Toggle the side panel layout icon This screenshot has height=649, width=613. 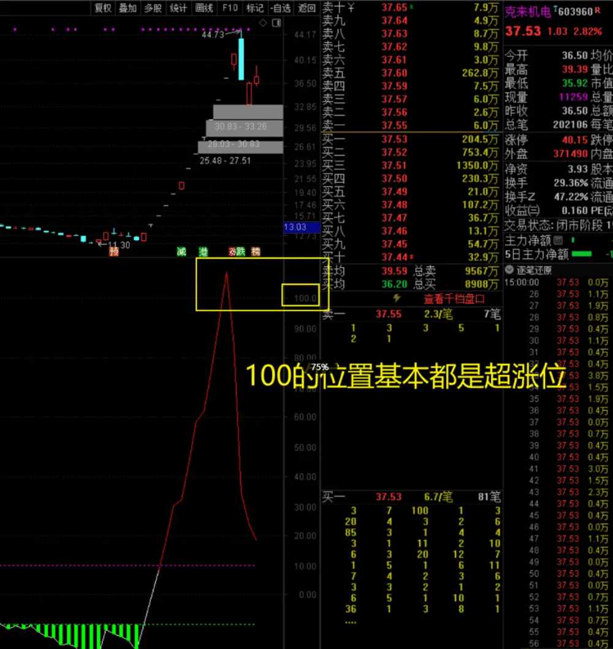[x=276, y=23]
